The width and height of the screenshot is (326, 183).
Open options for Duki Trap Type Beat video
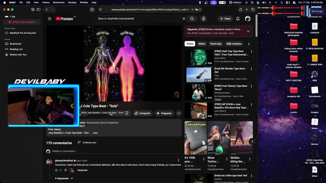(x=251, y=52)
